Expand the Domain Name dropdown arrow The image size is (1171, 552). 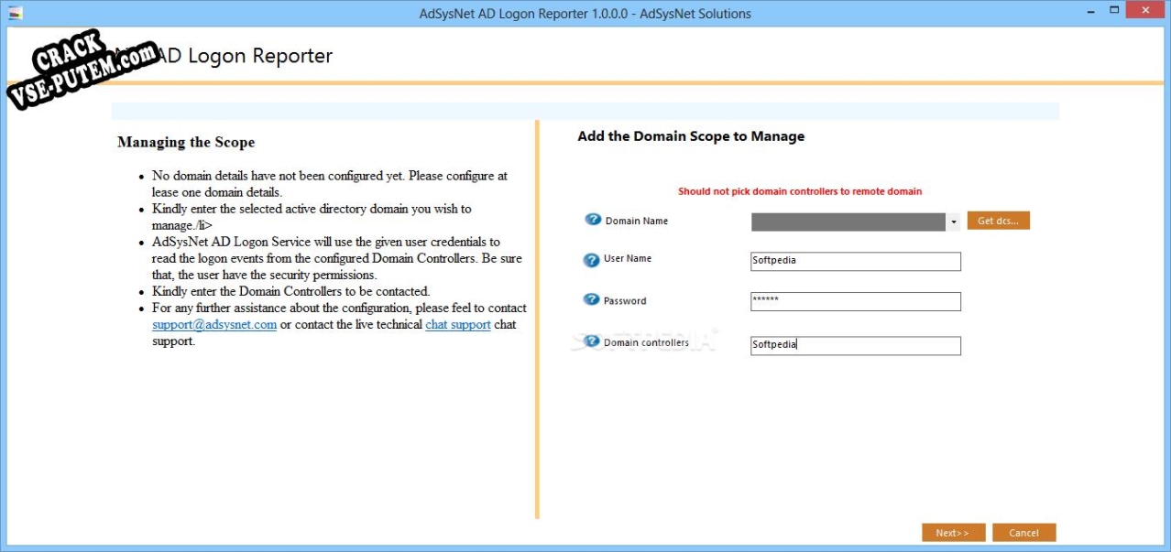tap(953, 222)
